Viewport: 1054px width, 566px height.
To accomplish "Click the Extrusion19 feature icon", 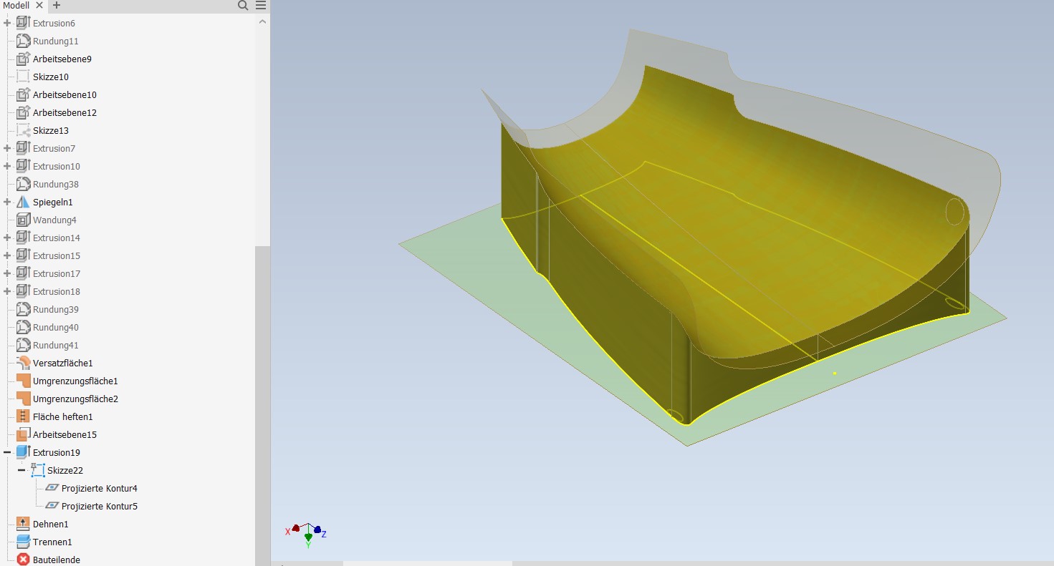I will pyautogui.click(x=23, y=452).
